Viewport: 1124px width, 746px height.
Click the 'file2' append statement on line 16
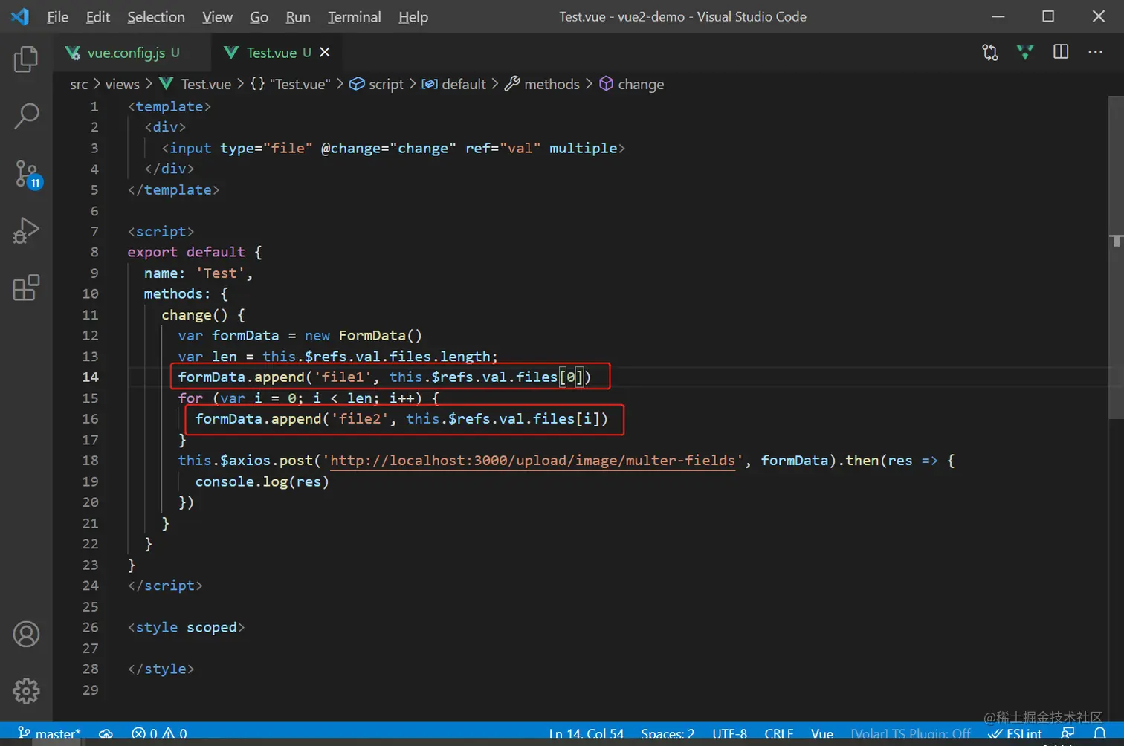pyautogui.click(x=401, y=418)
